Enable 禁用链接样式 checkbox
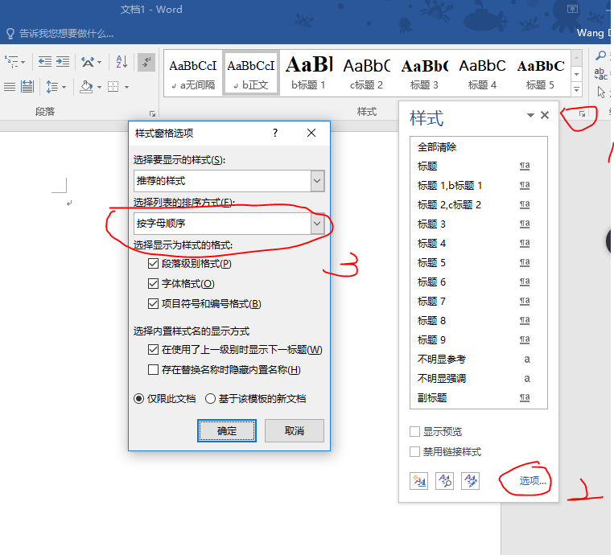This screenshot has height=555, width=614. [414, 452]
